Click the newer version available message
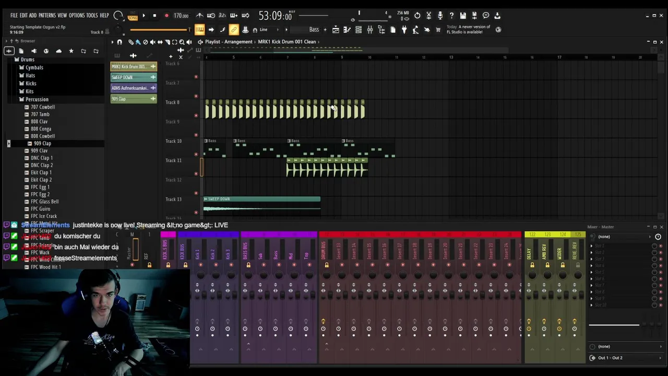This screenshot has height=376, width=668. tap(468, 29)
